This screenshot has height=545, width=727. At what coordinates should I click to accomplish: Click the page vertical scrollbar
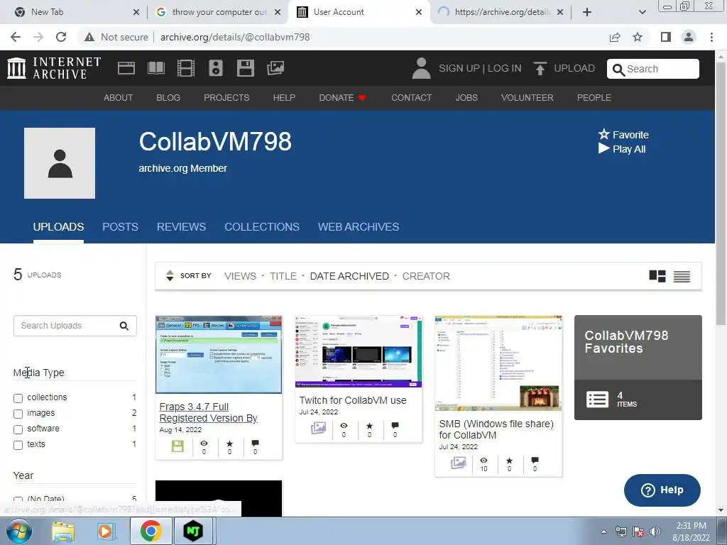point(721,194)
